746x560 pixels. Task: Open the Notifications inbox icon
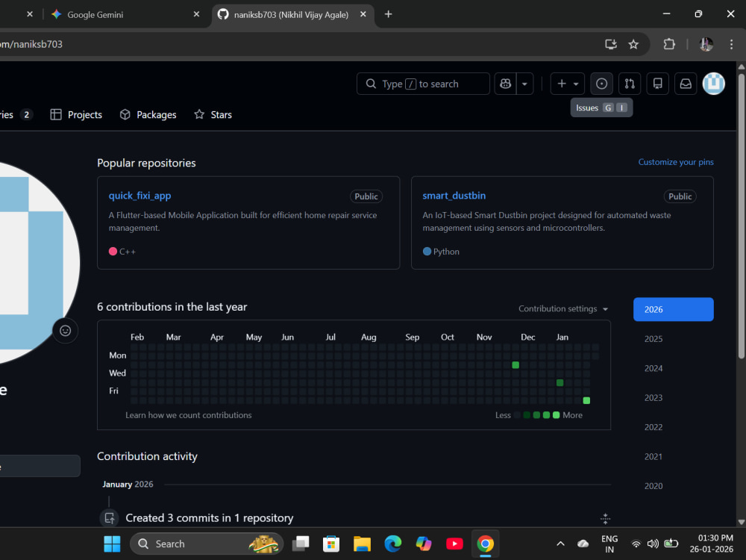[686, 84]
